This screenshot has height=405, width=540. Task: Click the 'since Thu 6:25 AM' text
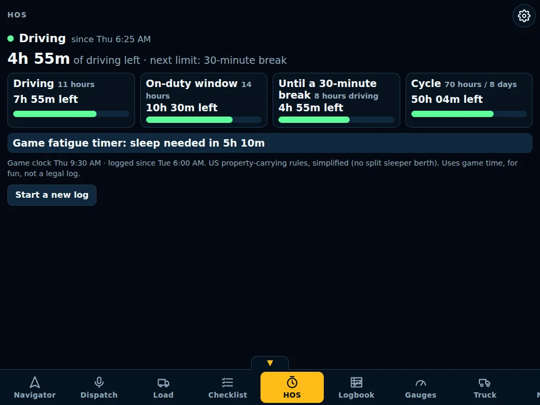[111, 39]
